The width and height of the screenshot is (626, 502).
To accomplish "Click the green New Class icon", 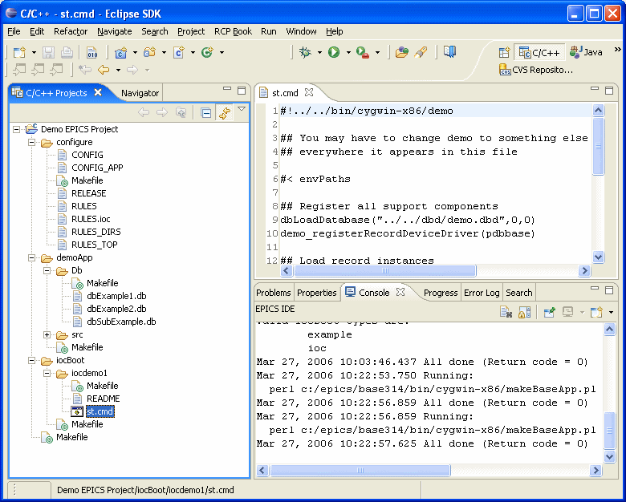I will (207, 52).
